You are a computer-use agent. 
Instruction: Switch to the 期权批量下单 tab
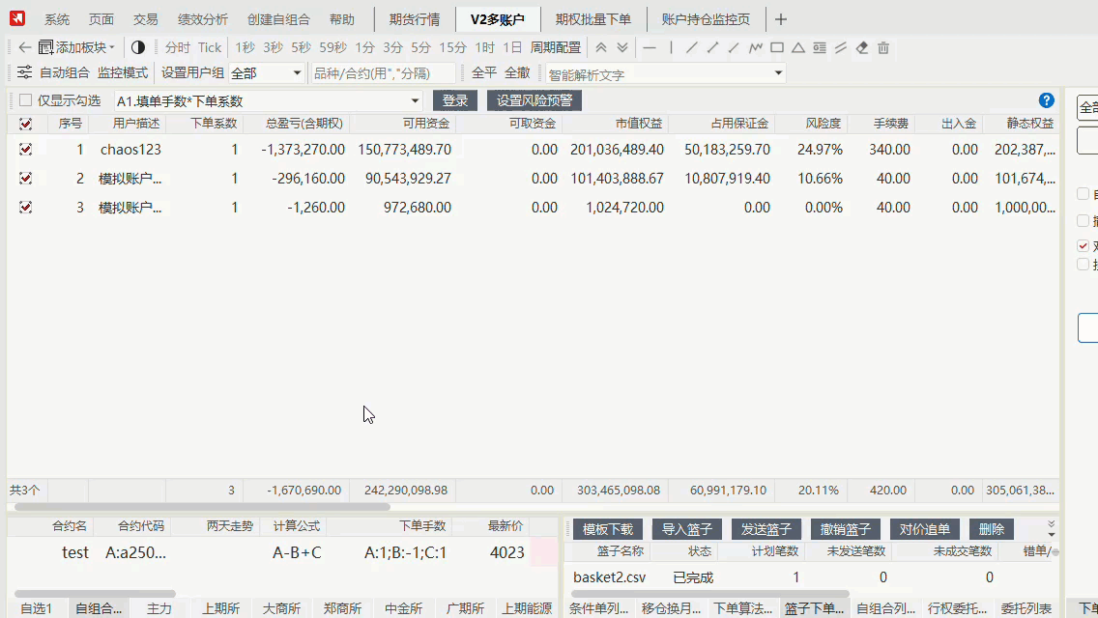593,18
